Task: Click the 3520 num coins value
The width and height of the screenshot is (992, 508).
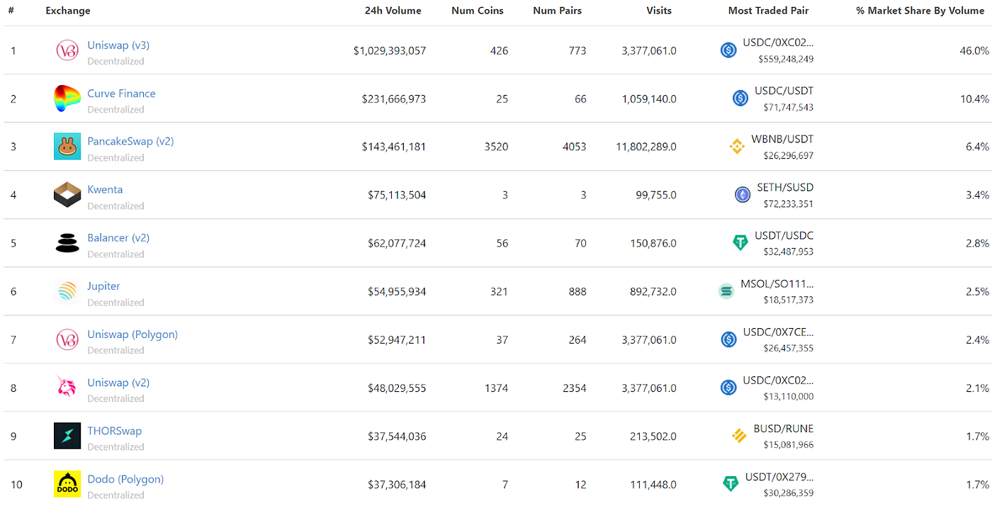Action: pyautogui.click(x=496, y=147)
